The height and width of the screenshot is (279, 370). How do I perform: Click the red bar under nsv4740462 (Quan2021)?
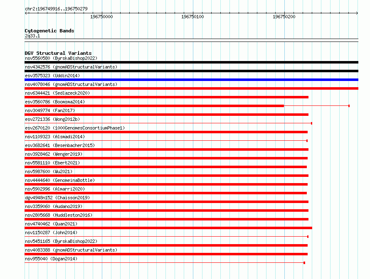[168, 228]
